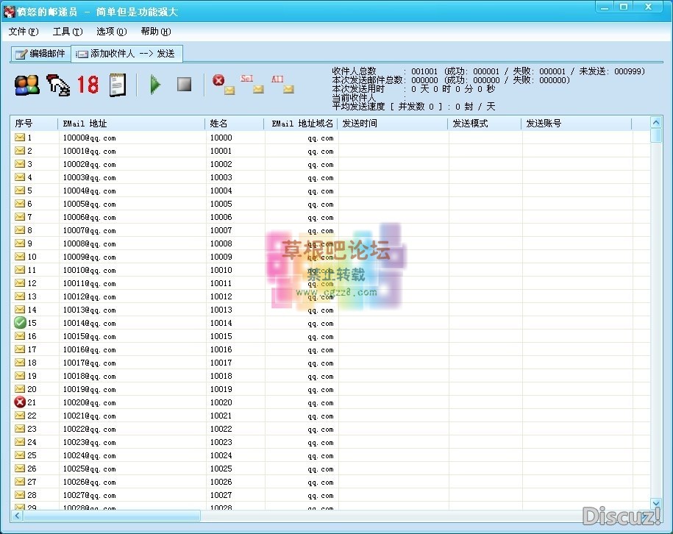
Task: Click the vertical scrollbar up arrow
Action: point(655,123)
